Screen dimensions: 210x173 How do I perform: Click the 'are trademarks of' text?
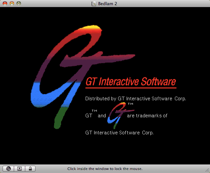coord(147,116)
